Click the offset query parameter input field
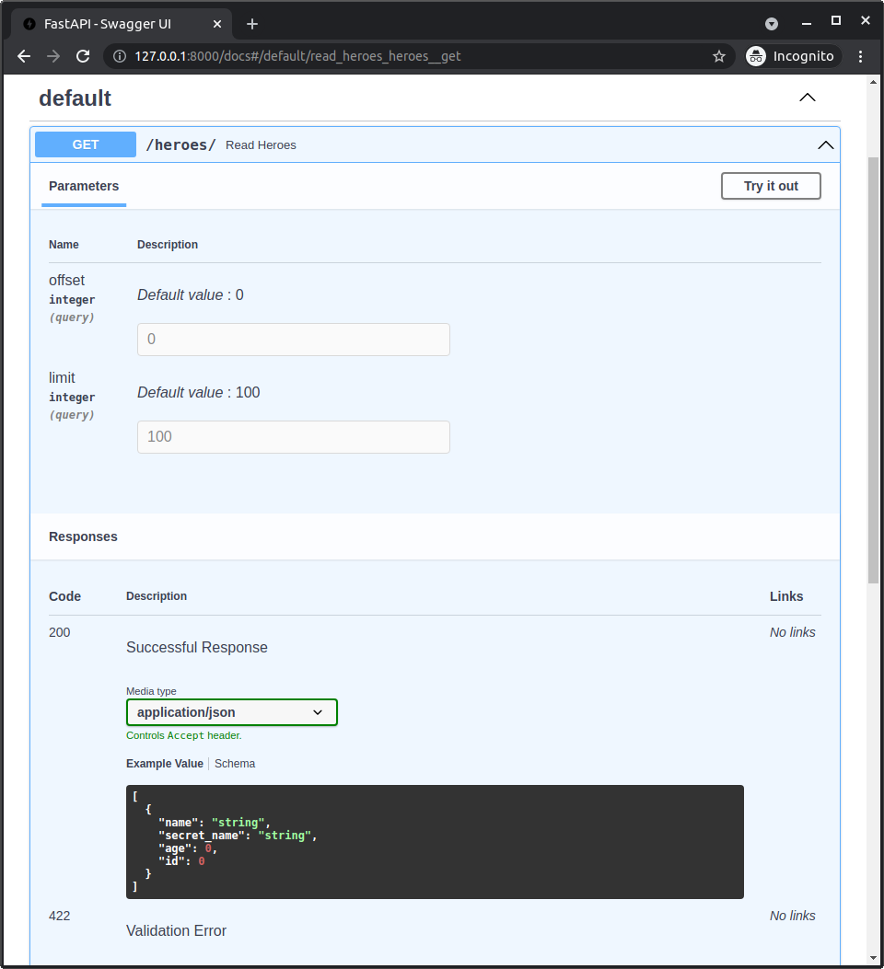Image resolution: width=884 pixels, height=969 pixels. pyautogui.click(x=293, y=340)
